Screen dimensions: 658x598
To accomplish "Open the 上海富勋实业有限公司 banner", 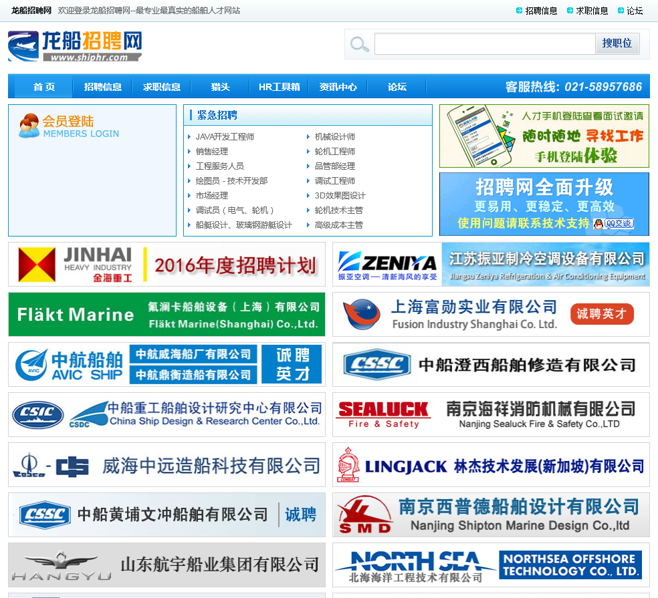I will click(x=491, y=315).
